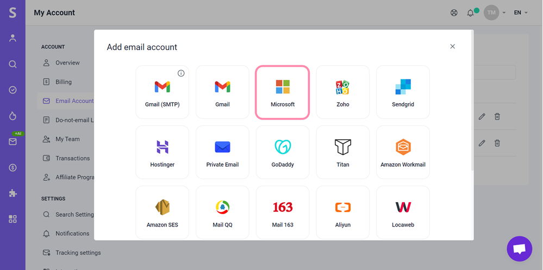Open the help lifebuoy icon
This screenshot has width=543, height=270.
coord(454,13)
